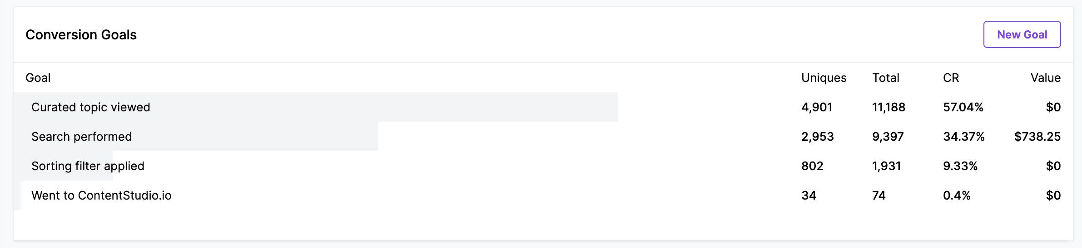
Task: Click the 4,901 uniques count
Action: [x=817, y=107]
